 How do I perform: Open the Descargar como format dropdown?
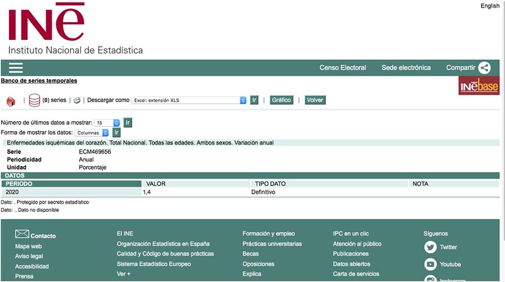tap(189, 100)
